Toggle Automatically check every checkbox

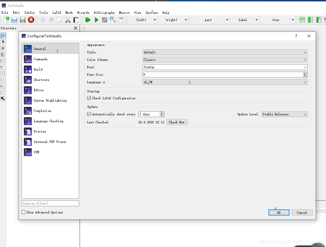(89, 114)
